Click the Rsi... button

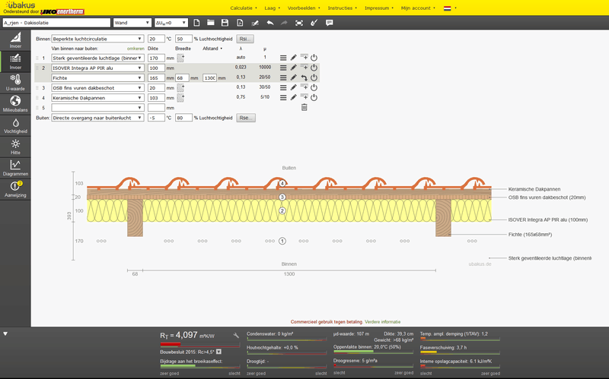coord(245,39)
